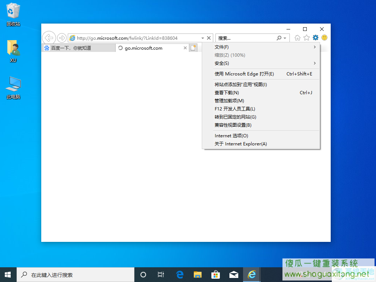Click the search magnifier in IE search box
The width and height of the screenshot is (376, 282).
pos(279,38)
